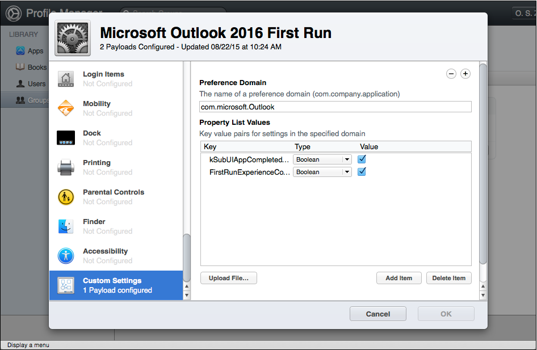
Task: Click the Custom Settings icon
Action: (66, 285)
